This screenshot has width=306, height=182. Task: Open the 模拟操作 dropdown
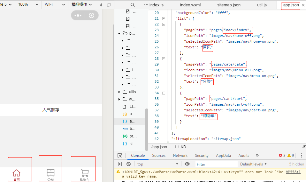pos(81,4)
